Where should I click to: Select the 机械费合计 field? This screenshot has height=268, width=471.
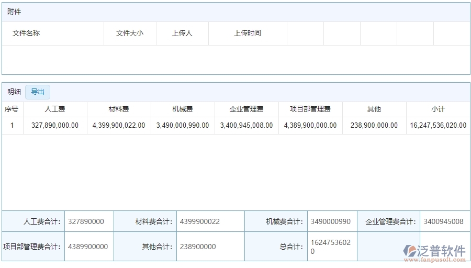332,221
